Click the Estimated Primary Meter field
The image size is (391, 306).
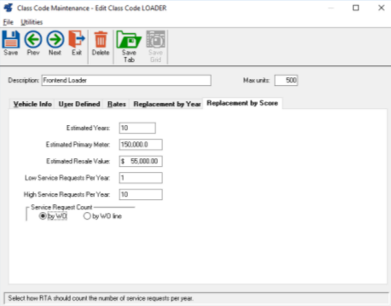tap(140, 144)
